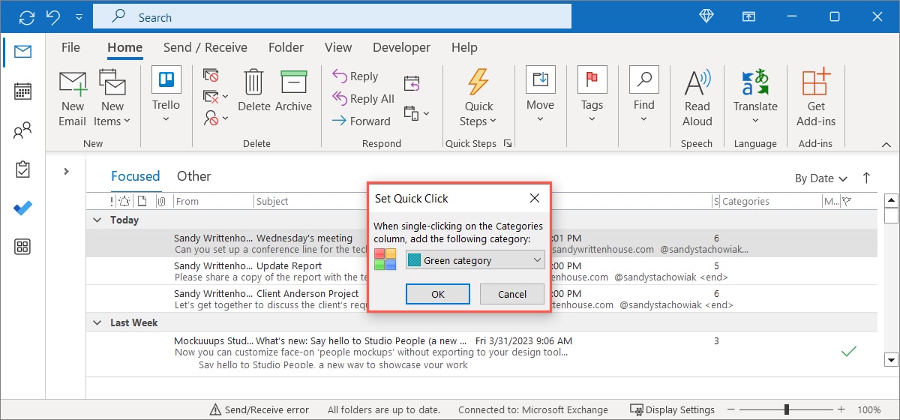This screenshot has height=420, width=900.
Task: Open the Developer tab
Action: (402, 47)
